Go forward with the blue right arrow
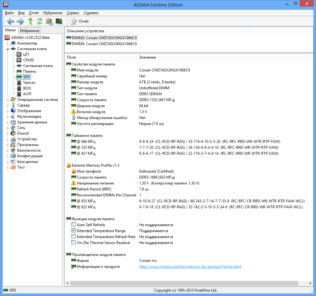 point(20,21)
